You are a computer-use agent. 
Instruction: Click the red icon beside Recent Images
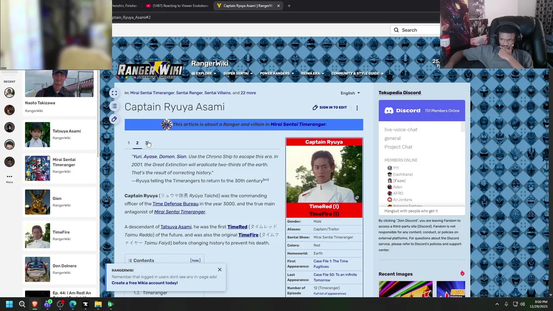pos(462,273)
